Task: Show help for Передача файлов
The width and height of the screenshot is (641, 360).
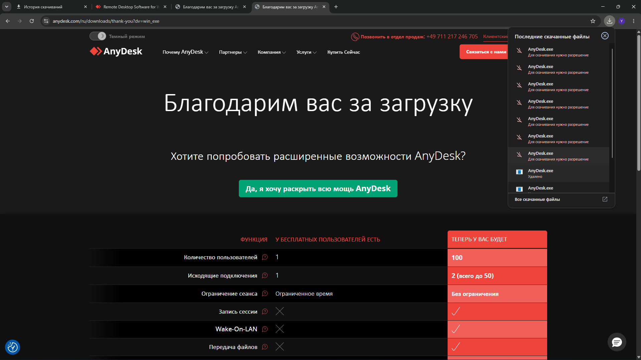Action: click(265, 347)
